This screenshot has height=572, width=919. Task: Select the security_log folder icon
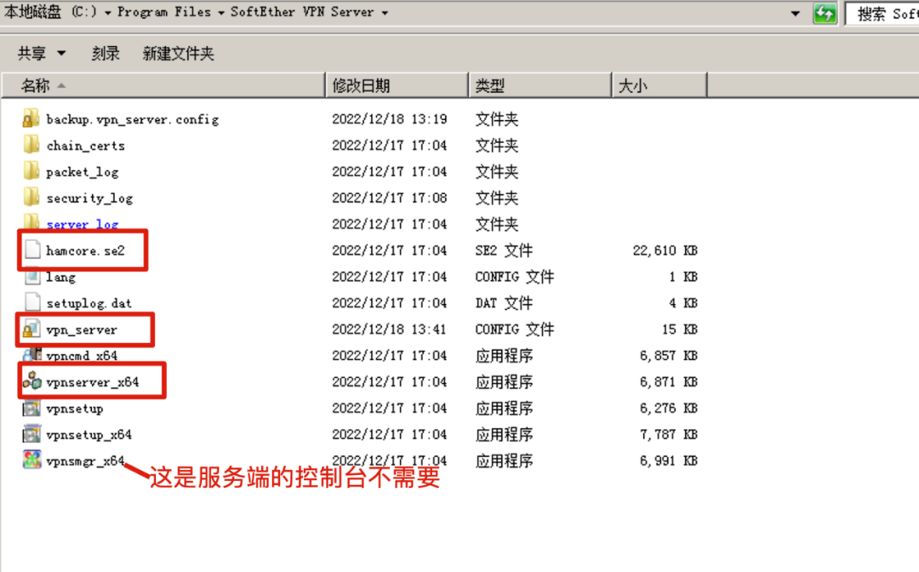pos(31,197)
